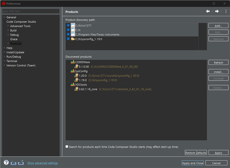Image resolution: width=230 pixels, height=168 pixels.
Task: Click the preferences filter text field
Action: point(31,11)
